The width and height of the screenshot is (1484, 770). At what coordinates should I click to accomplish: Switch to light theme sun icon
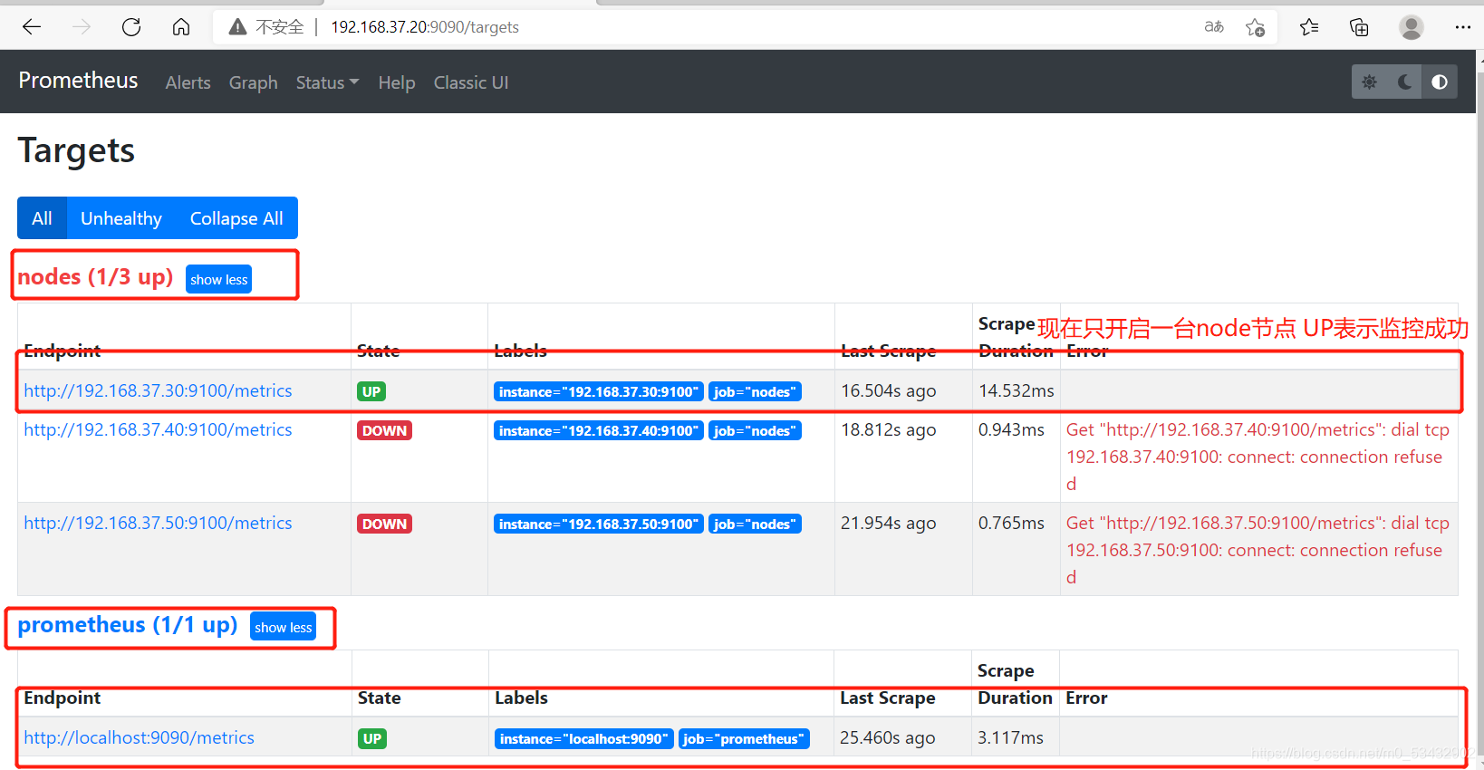(1369, 82)
